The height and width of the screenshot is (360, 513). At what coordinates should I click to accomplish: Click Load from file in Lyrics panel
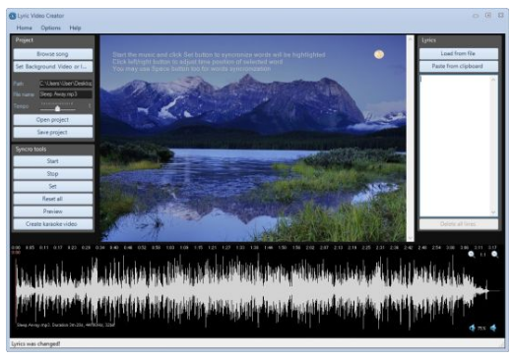pos(458,53)
